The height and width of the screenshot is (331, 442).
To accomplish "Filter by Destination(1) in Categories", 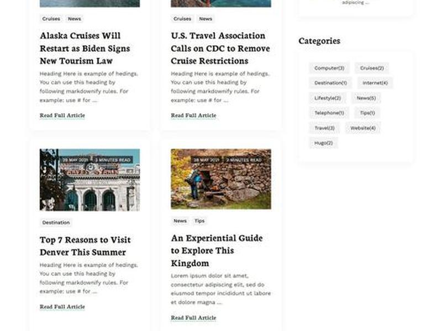I will point(330,83).
